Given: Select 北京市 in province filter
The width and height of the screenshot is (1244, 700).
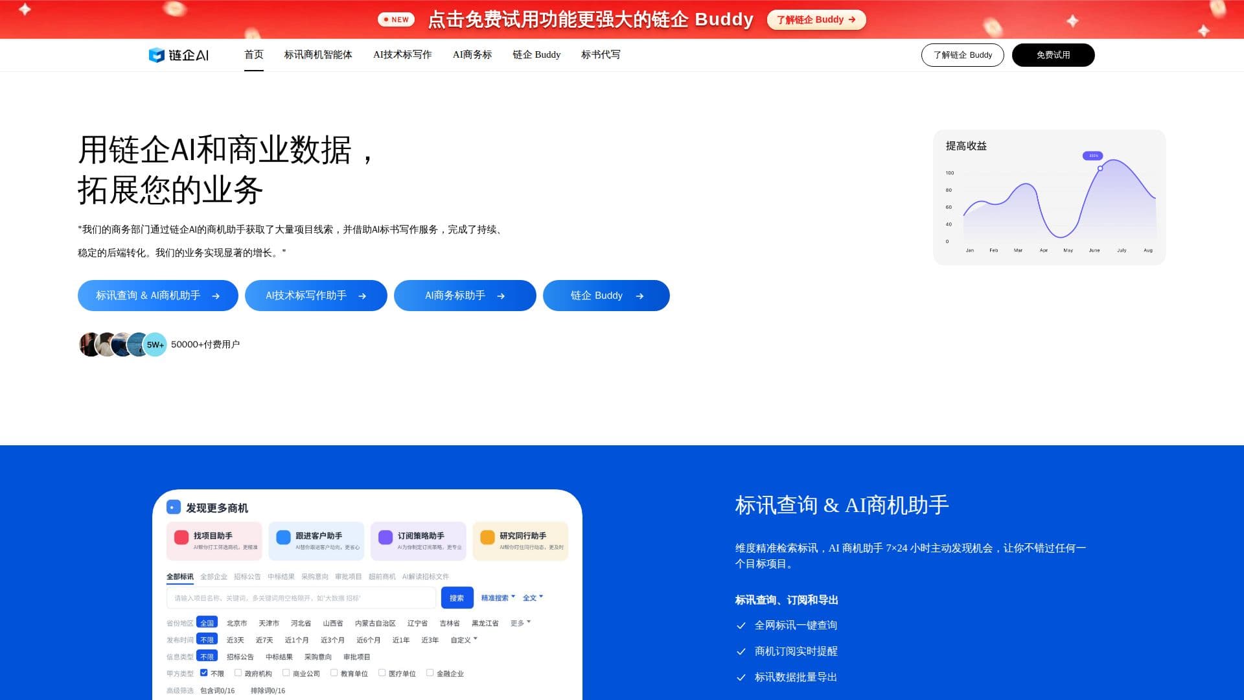Looking at the screenshot, I should coord(236,623).
